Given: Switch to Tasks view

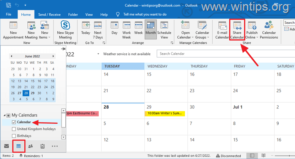Looking at the screenshot, I should [x=43, y=146].
